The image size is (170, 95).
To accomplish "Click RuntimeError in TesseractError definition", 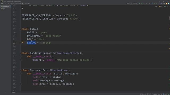I will [59, 70].
